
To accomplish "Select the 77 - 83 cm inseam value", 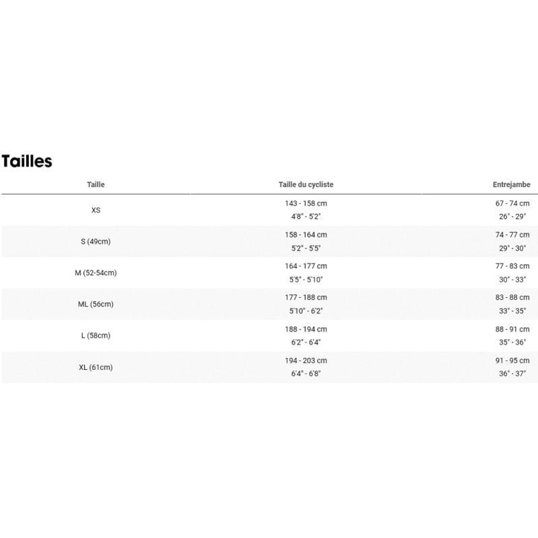I will [512, 266].
